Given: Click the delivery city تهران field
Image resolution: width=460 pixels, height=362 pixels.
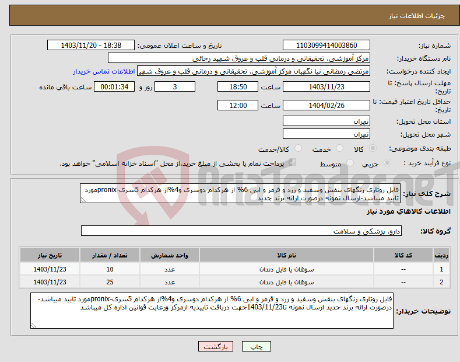Looking at the screenshot, I should click(326, 134).
